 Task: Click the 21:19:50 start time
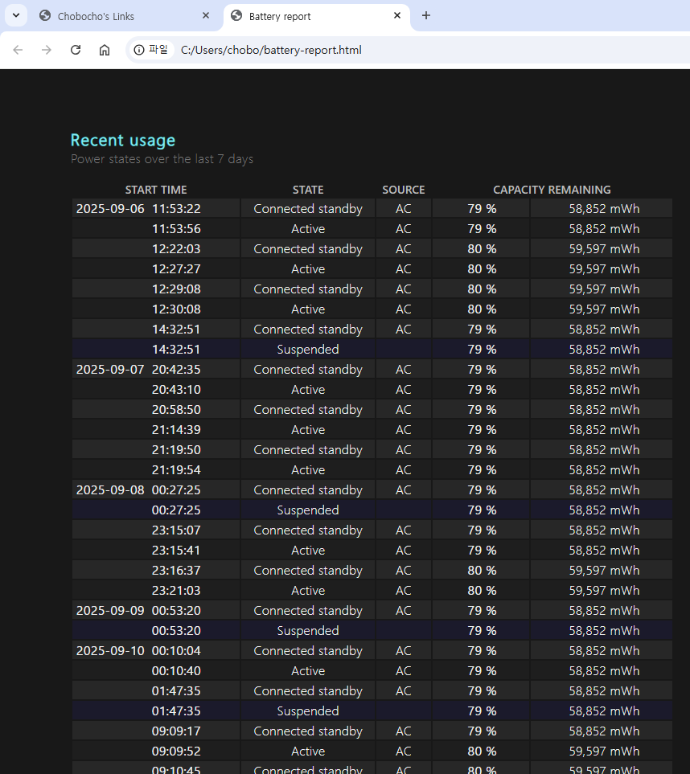pos(176,450)
